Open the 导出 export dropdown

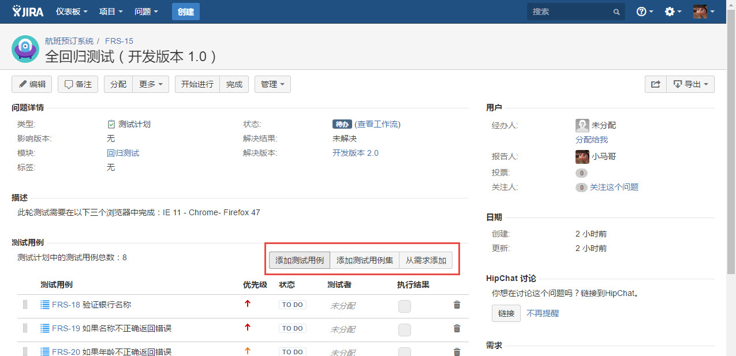[x=690, y=84]
